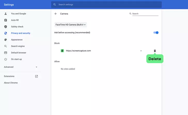This screenshot has width=188, height=115.
Task: Toggle the Ask before accessing switch
Action: point(156,33)
